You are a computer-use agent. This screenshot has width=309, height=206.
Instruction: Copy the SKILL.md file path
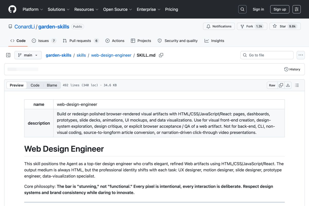coord(161,55)
